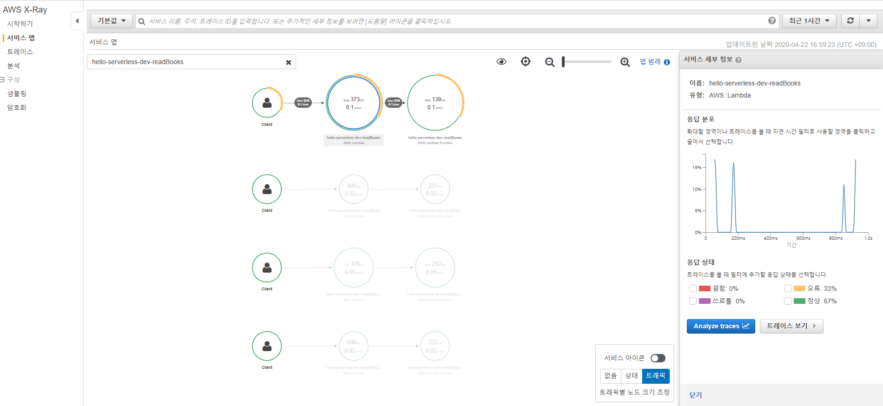This screenshot has height=406, width=883.
Task: Open the 맵 범례 legend link
Action: coord(650,62)
